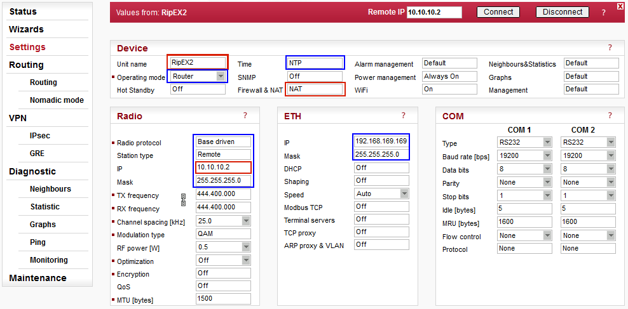628x309 pixels.
Task: Open COM section help question mark
Action: [610, 115]
